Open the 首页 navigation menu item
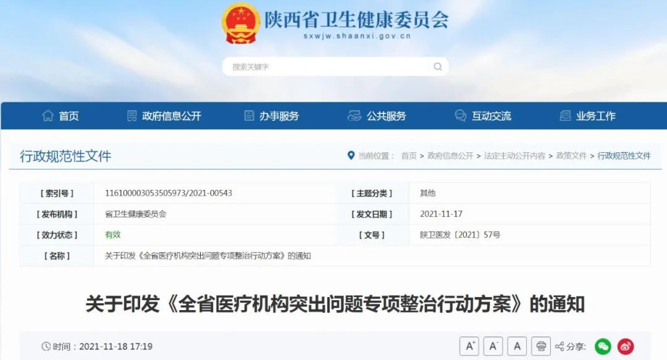Image resolution: width=667 pixels, height=360 pixels. coord(61,116)
